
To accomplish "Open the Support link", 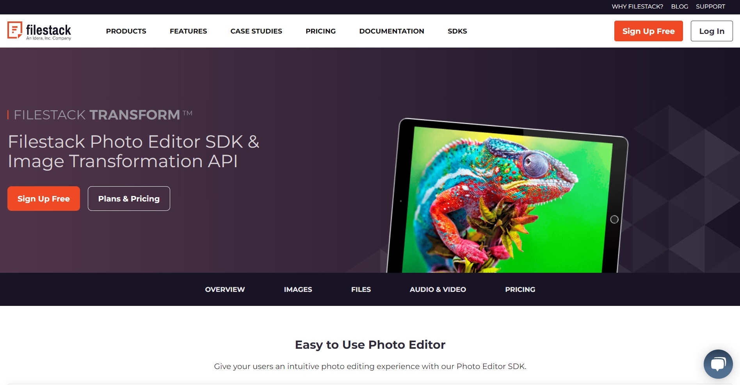I will [710, 7].
